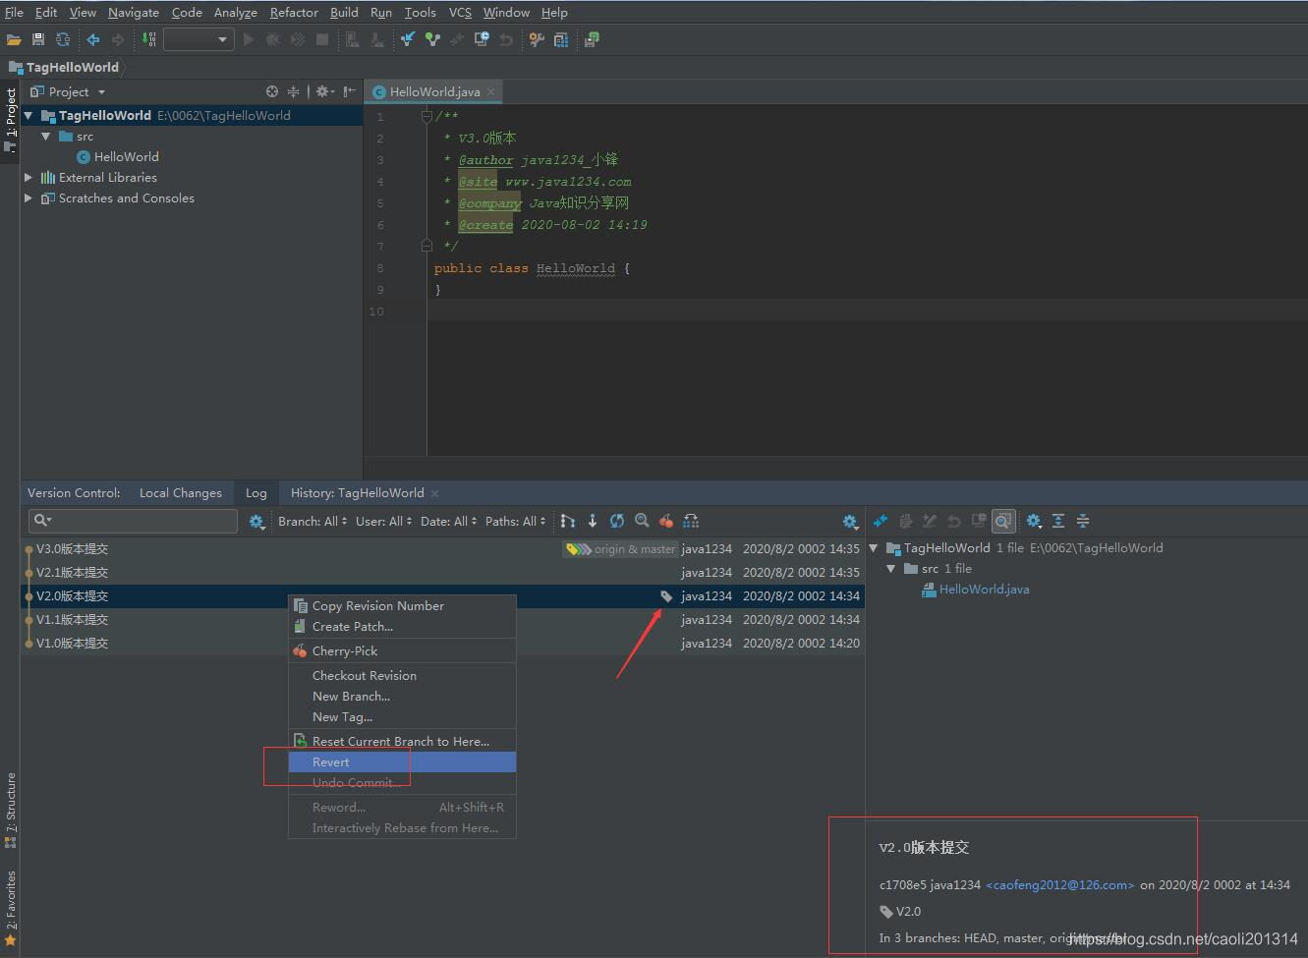
Task: Toggle the 2: Favorites side tool window
Action: [11, 909]
